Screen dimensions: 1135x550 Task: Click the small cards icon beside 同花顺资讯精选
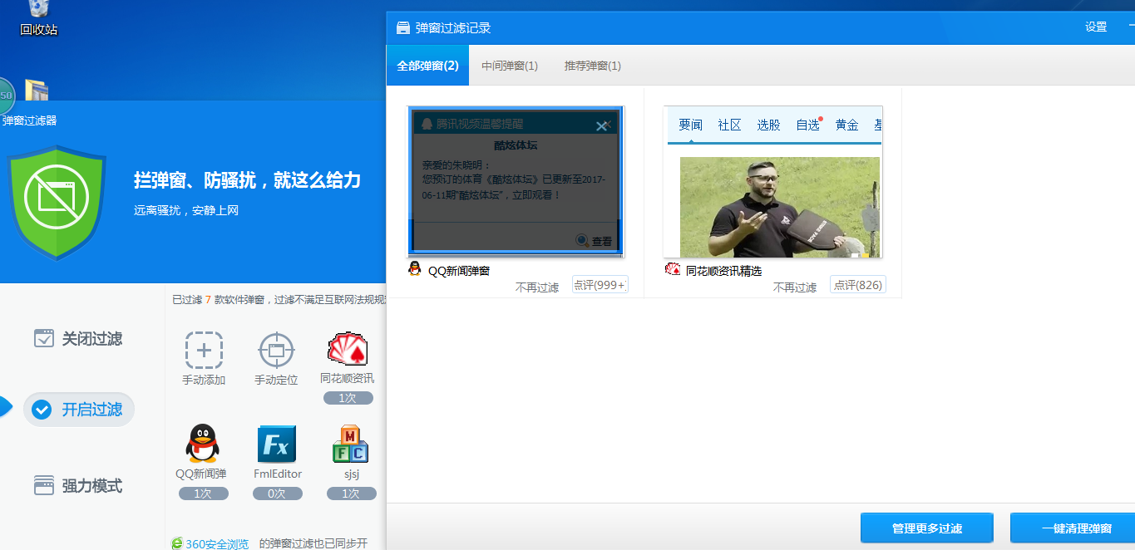click(673, 268)
